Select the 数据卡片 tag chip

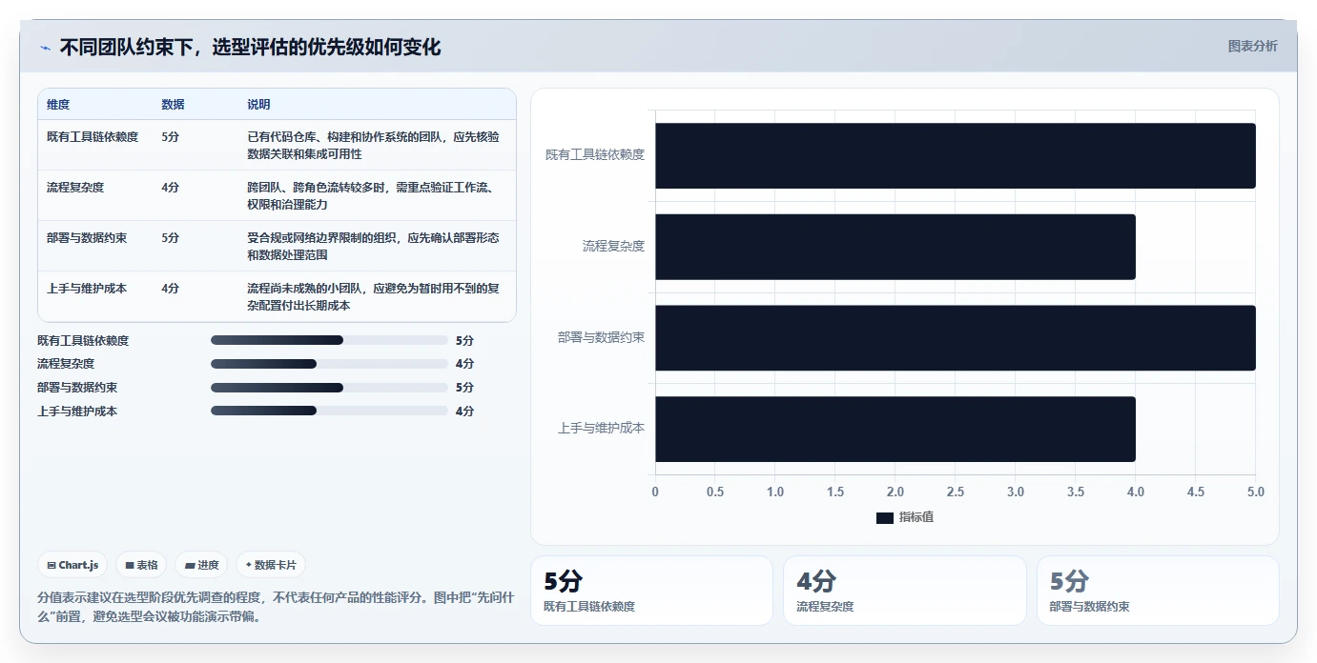point(271,565)
